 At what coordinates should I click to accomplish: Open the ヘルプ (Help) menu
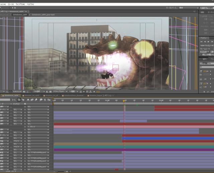point(30,4)
